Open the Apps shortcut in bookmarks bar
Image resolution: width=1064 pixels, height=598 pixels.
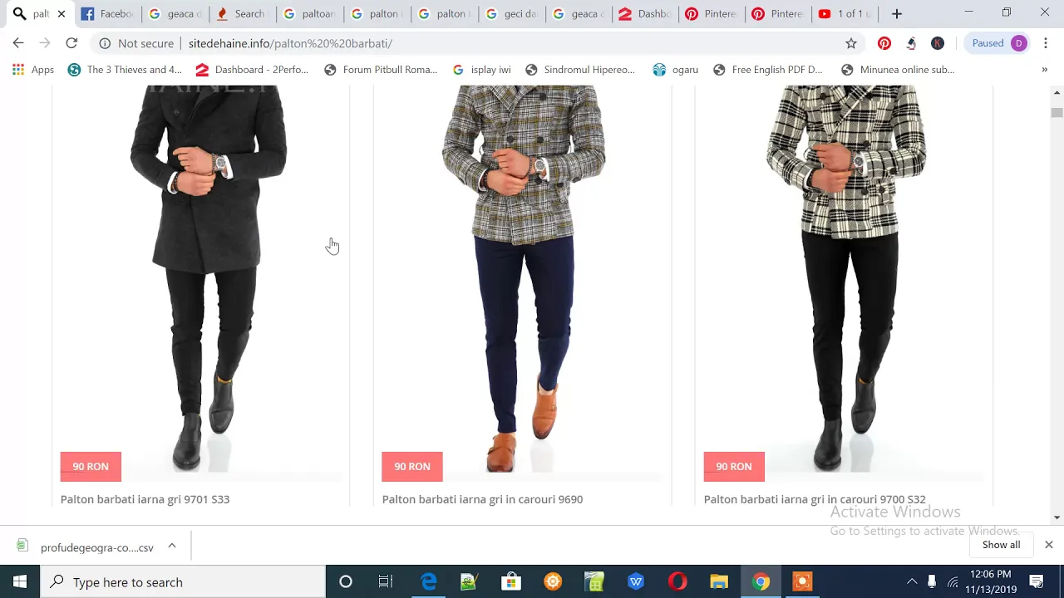pyautogui.click(x=33, y=70)
